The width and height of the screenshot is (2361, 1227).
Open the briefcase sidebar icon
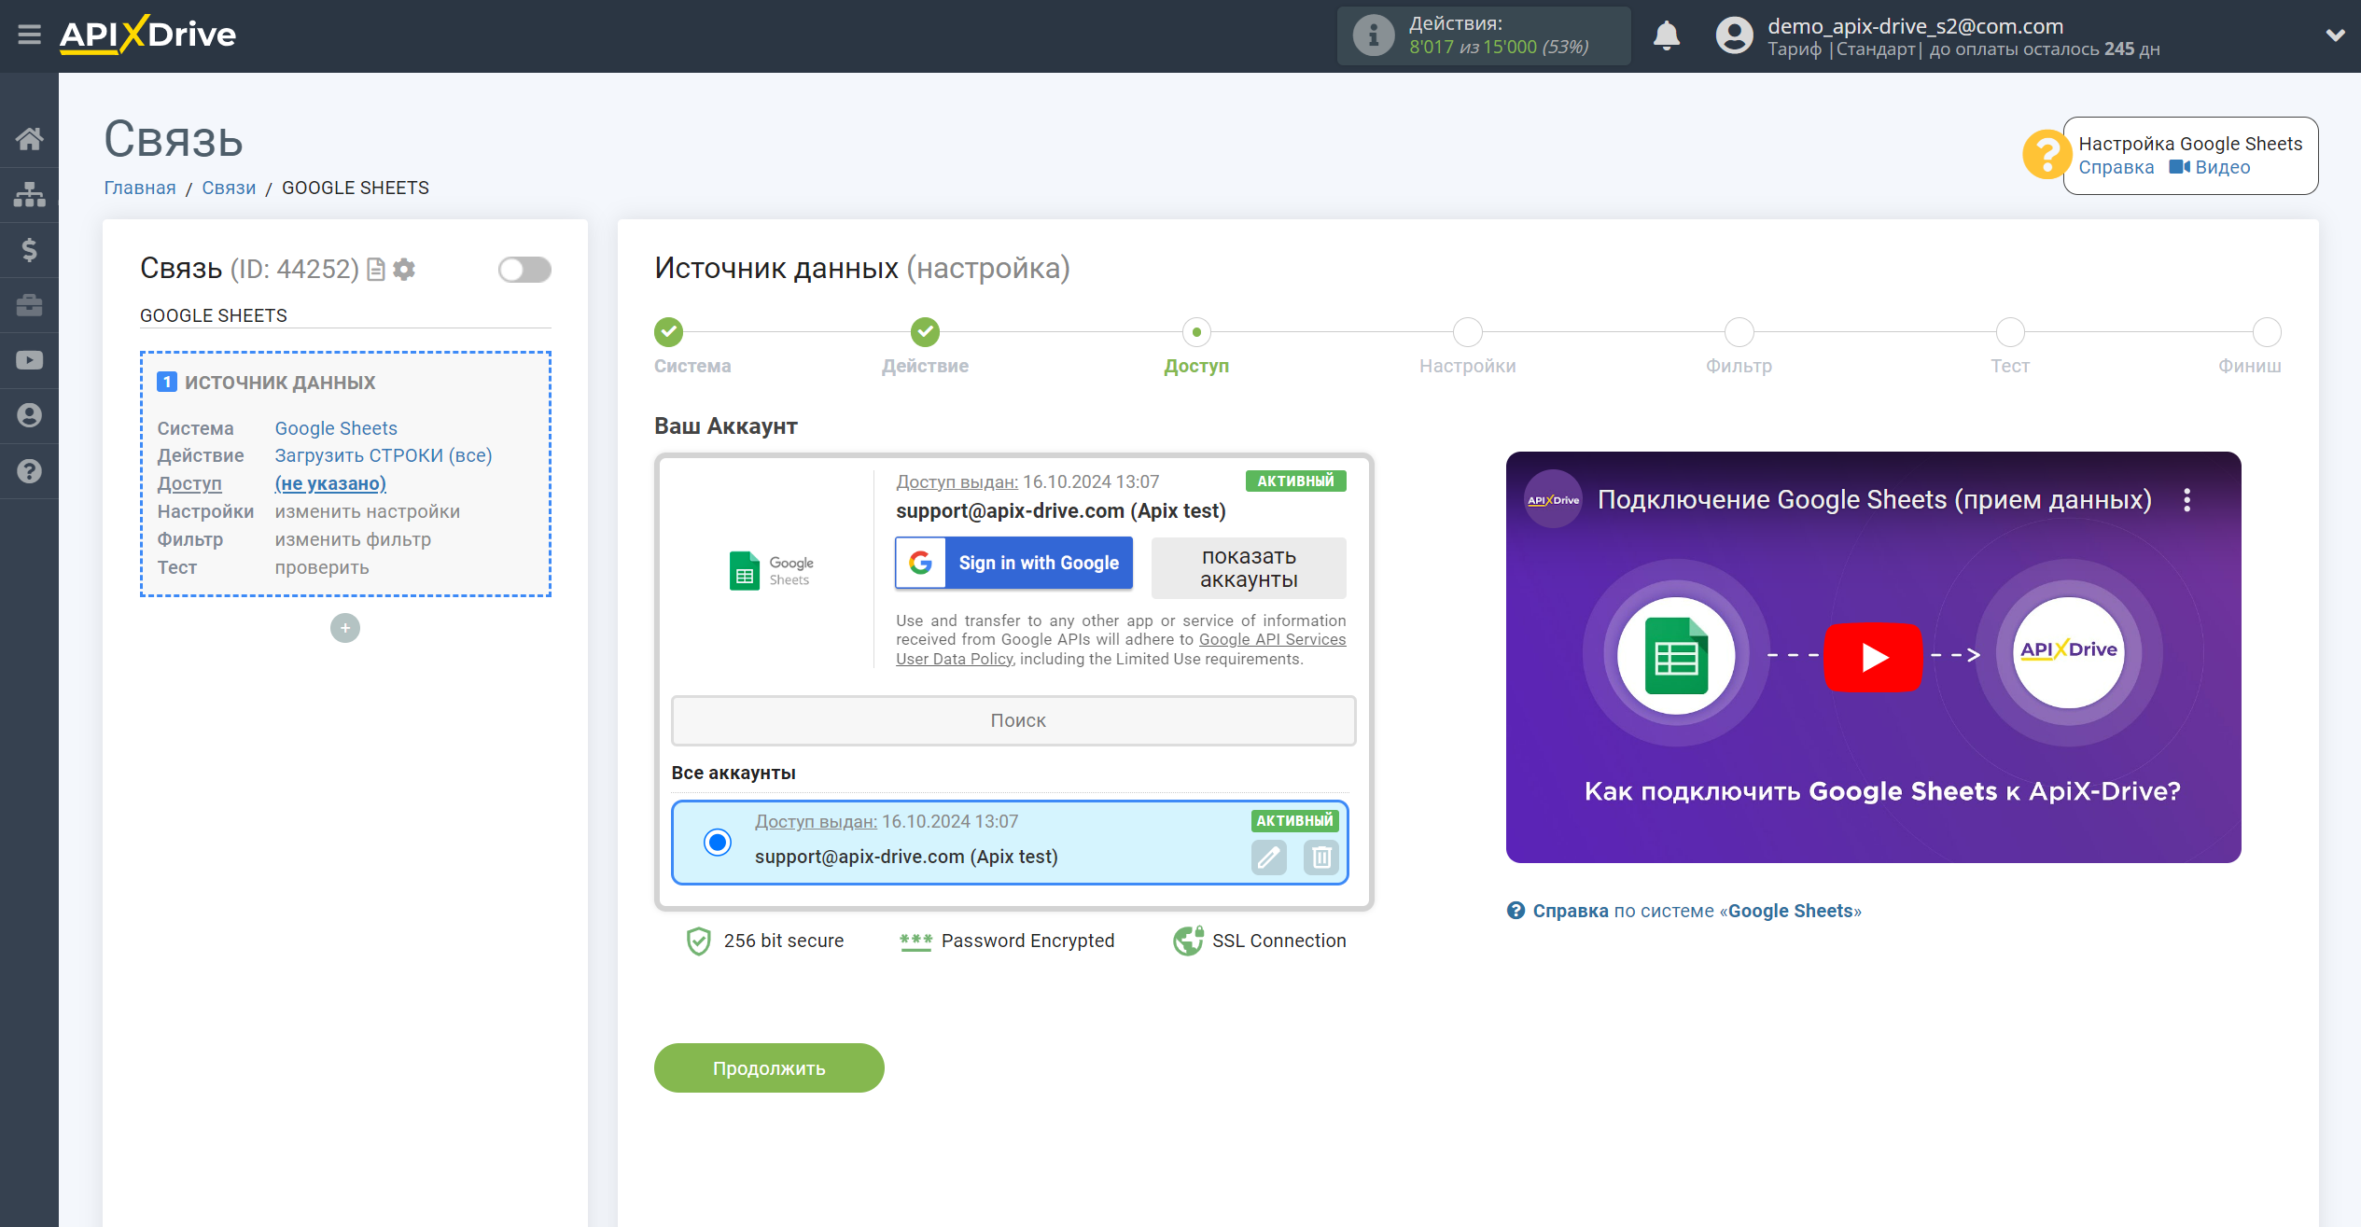coord(29,305)
